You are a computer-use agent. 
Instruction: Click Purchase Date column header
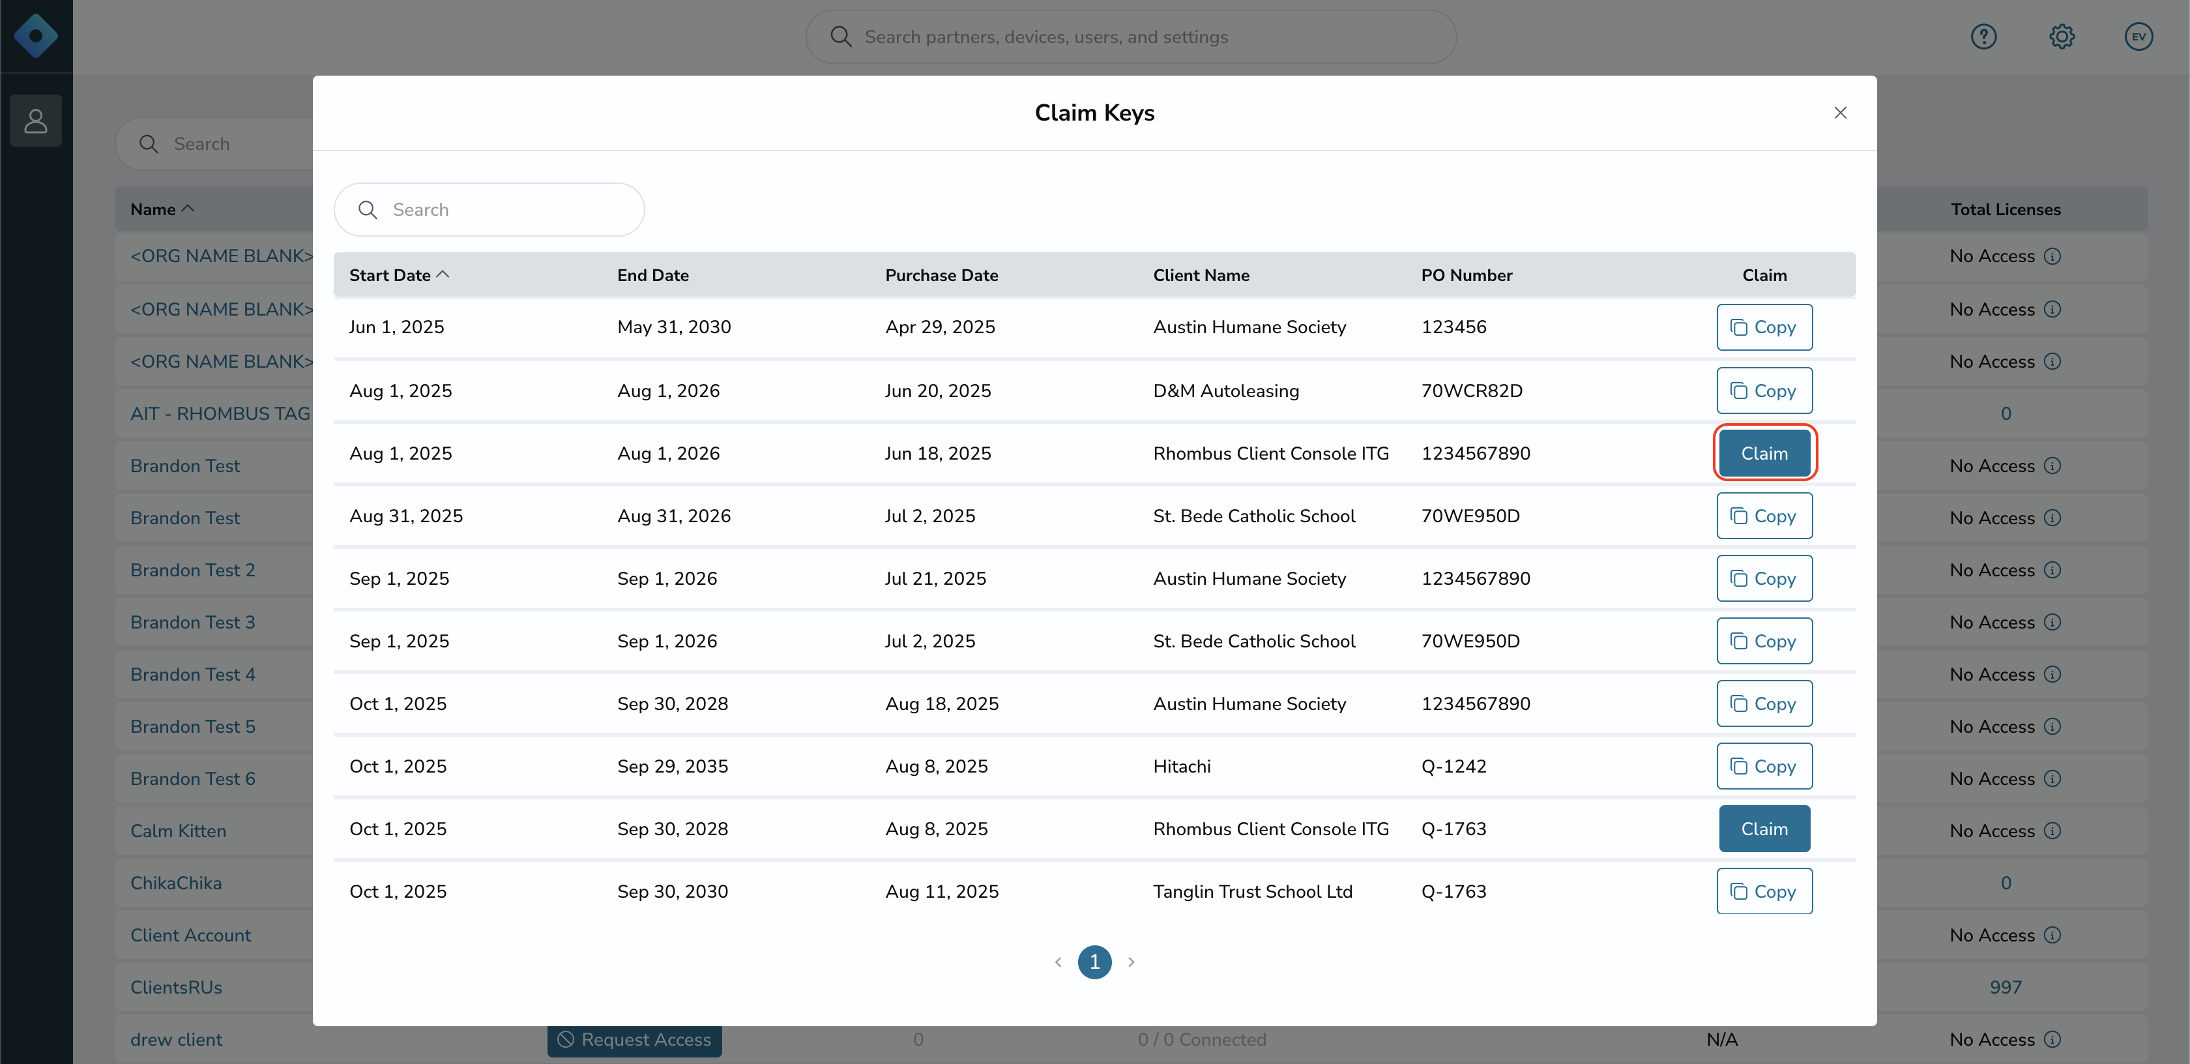(x=941, y=274)
